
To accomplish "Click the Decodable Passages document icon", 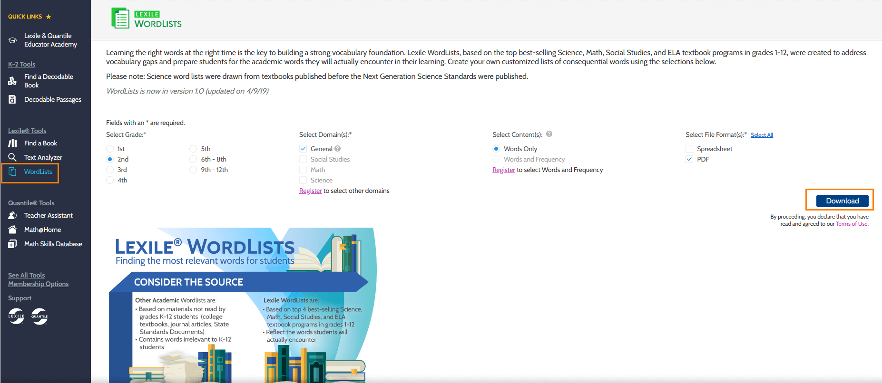I will (x=13, y=99).
